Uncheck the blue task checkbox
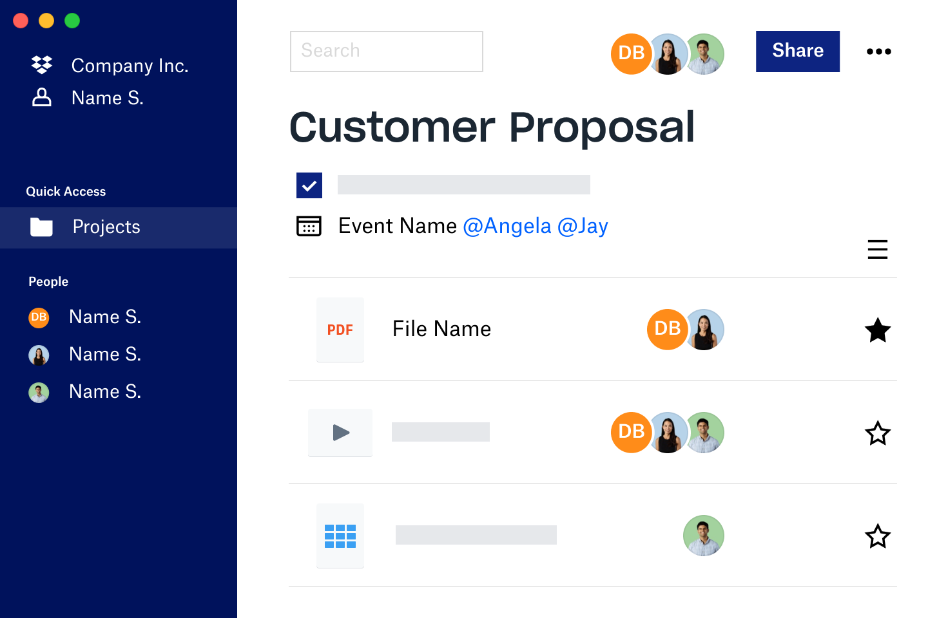Viewport: 928px width, 618px height. (x=309, y=185)
